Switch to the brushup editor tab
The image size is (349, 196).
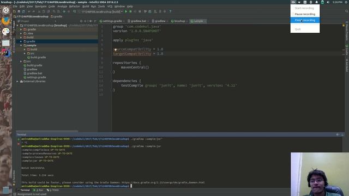pyautogui.click(x=179, y=21)
